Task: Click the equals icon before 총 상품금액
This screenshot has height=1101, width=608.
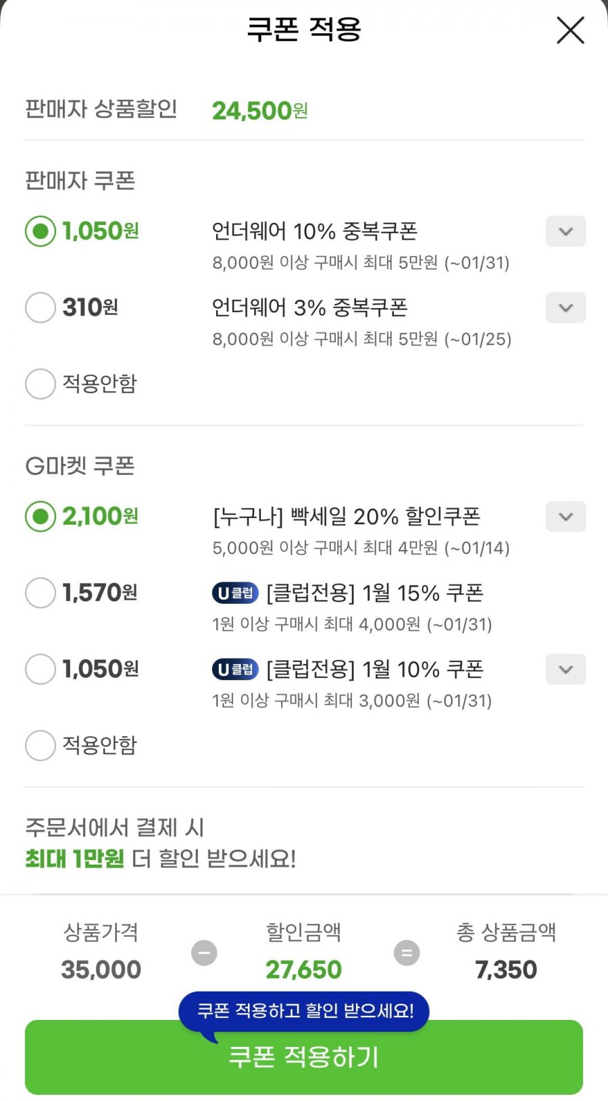Action: tap(407, 953)
